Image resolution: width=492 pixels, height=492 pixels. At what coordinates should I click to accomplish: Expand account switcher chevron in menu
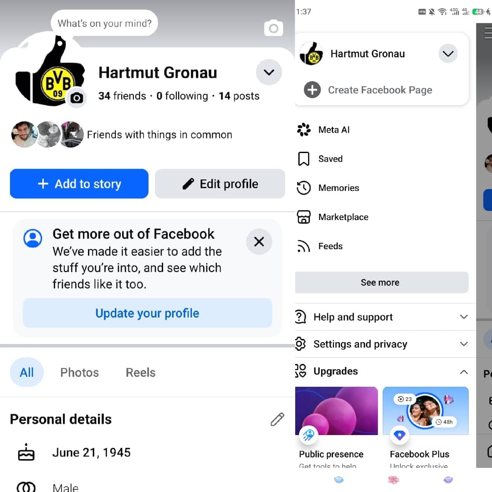pos(448,54)
